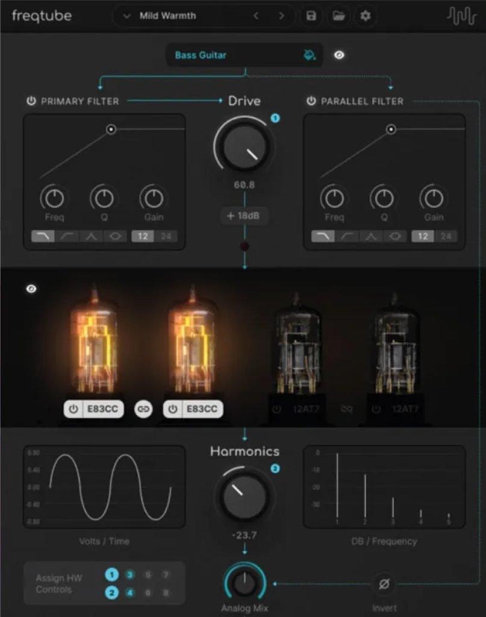Click the paint bucket icon in Bass Guitar field
The height and width of the screenshot is (617, 486).
tap(309, 55)
